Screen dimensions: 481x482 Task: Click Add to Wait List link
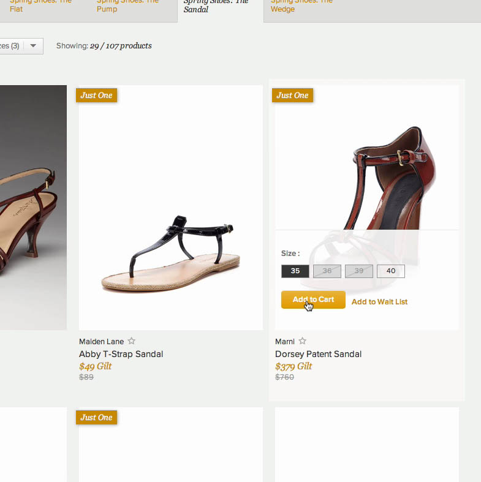pyautogui.click(x=379, y=301)
